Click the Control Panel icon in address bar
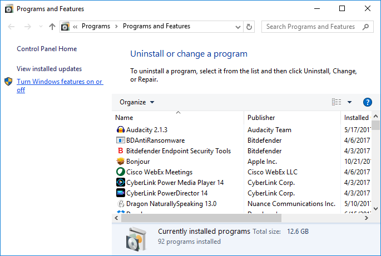This screenshot has height=256, width=381. [x=65, y=27]
